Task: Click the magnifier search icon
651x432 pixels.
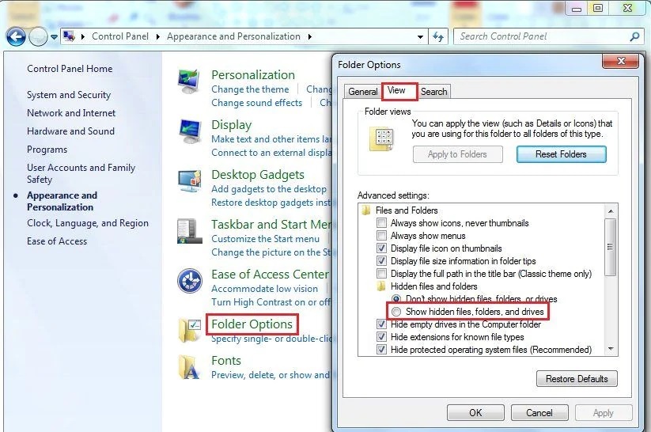Action: [x=634, y=36]
